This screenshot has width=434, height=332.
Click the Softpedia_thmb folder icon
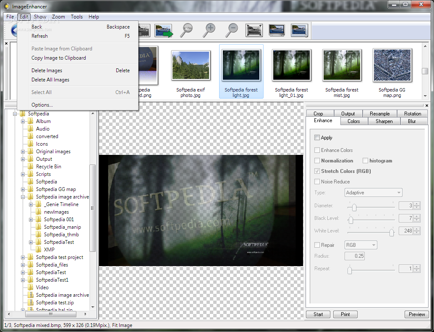tap(39, 235)
